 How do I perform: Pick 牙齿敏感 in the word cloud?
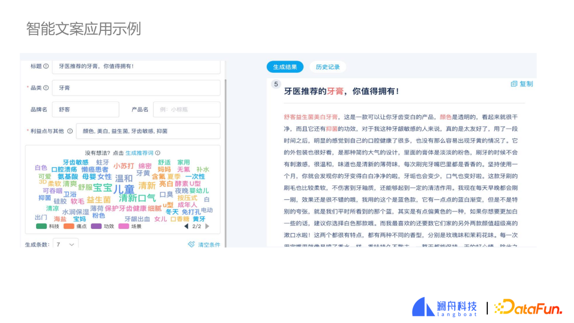[x=75, y=162]
